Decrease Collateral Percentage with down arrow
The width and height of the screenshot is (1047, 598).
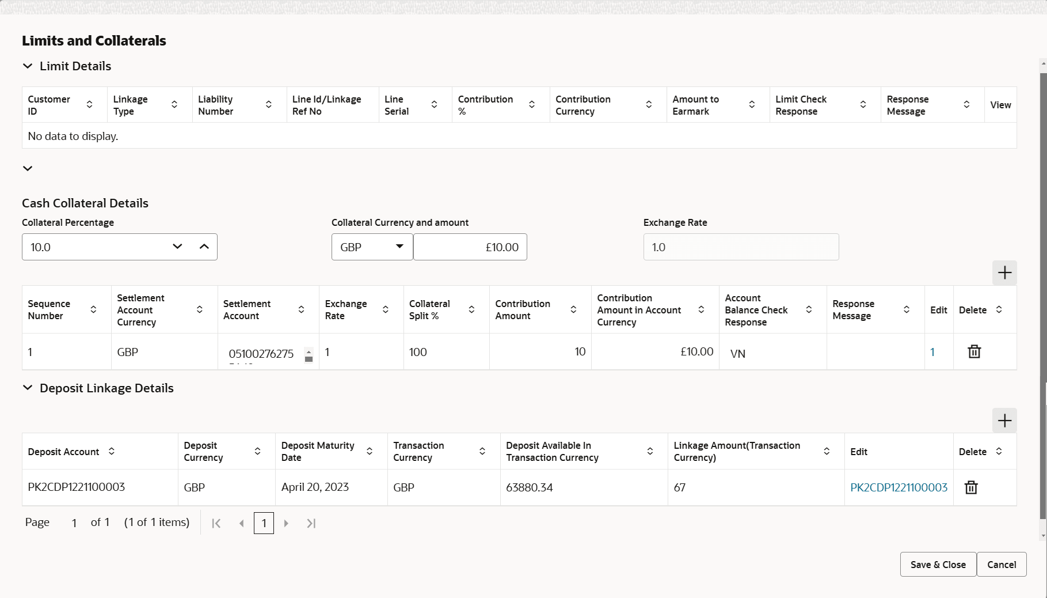pos(177,247)
